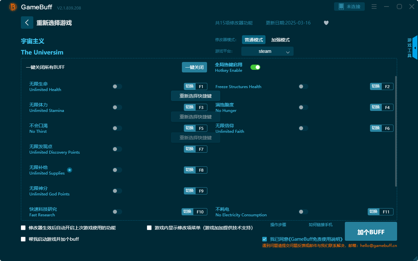Favorite this trainer using the heart icon
The image size is (418, 261).
coord(326,23)
